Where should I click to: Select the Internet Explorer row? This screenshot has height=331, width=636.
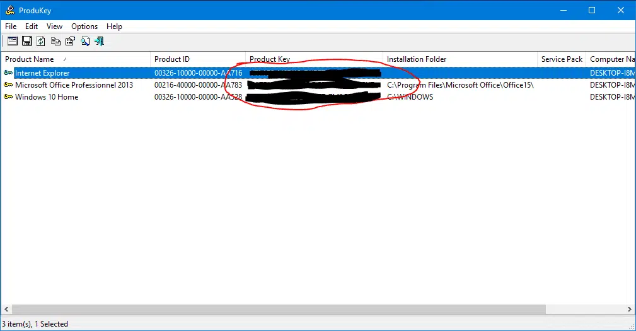coord(318,73)
